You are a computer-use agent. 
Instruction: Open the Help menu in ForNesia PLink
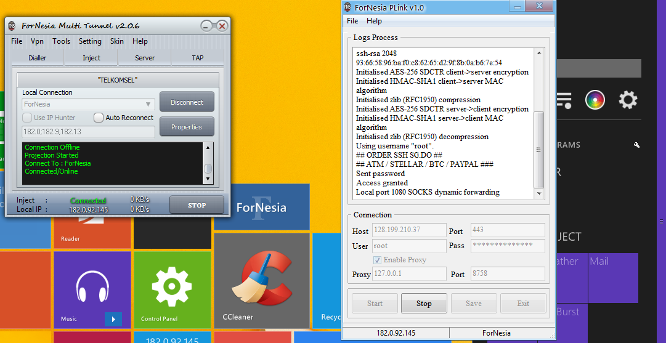tap(374, 21)
